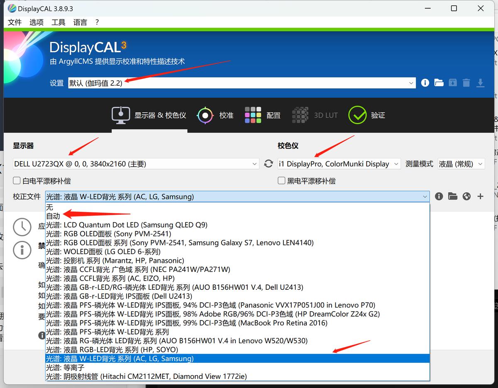Open online correction database globe icon

coord(466,196)
